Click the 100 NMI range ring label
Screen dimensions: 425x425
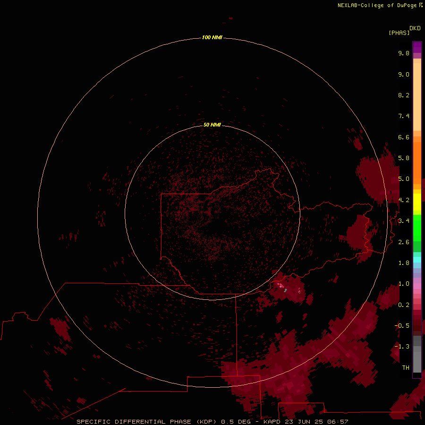pyautogui.click(x=212, y=37)
